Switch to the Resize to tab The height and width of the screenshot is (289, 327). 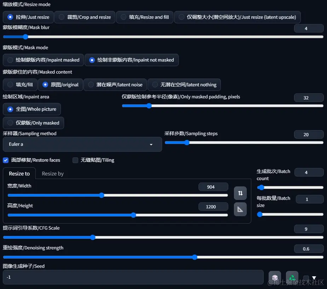[x=19, y=174]
